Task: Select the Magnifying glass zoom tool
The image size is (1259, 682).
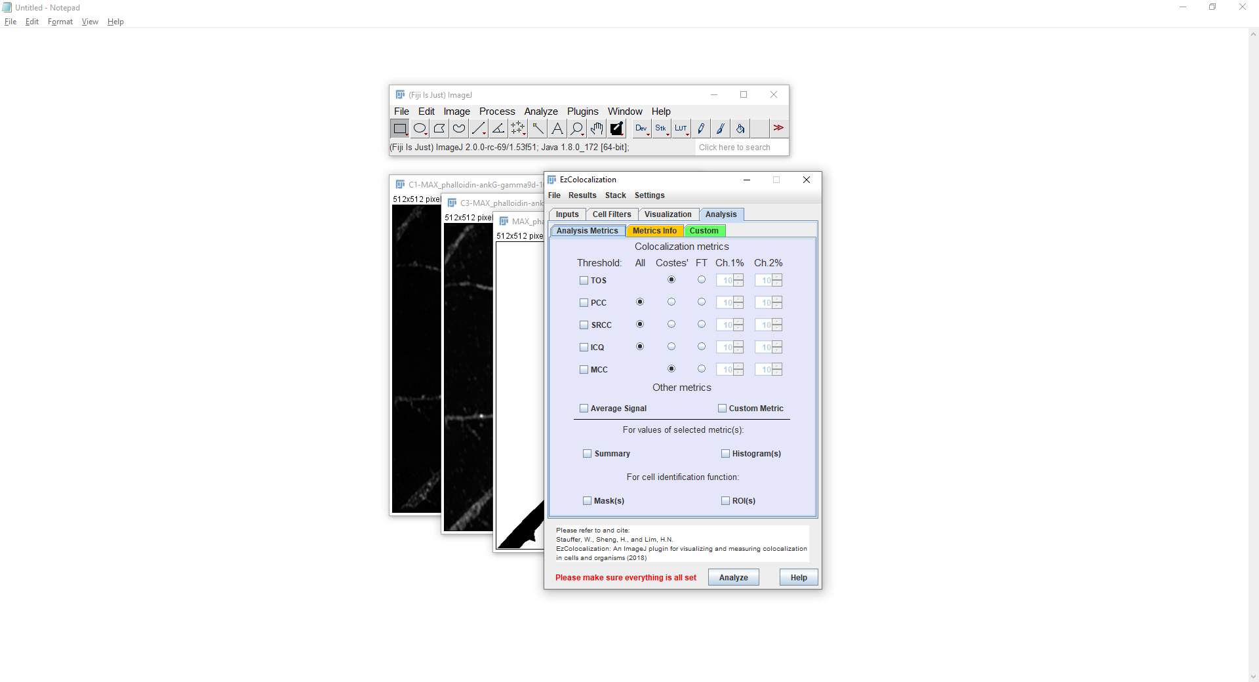Action: coord(577,129)
